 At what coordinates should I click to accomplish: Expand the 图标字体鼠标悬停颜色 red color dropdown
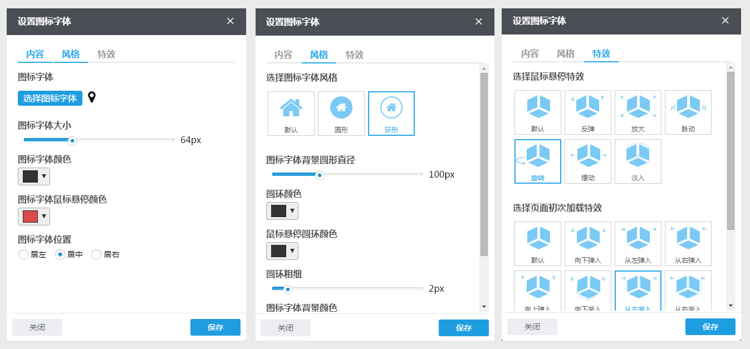tap(34, 217)
